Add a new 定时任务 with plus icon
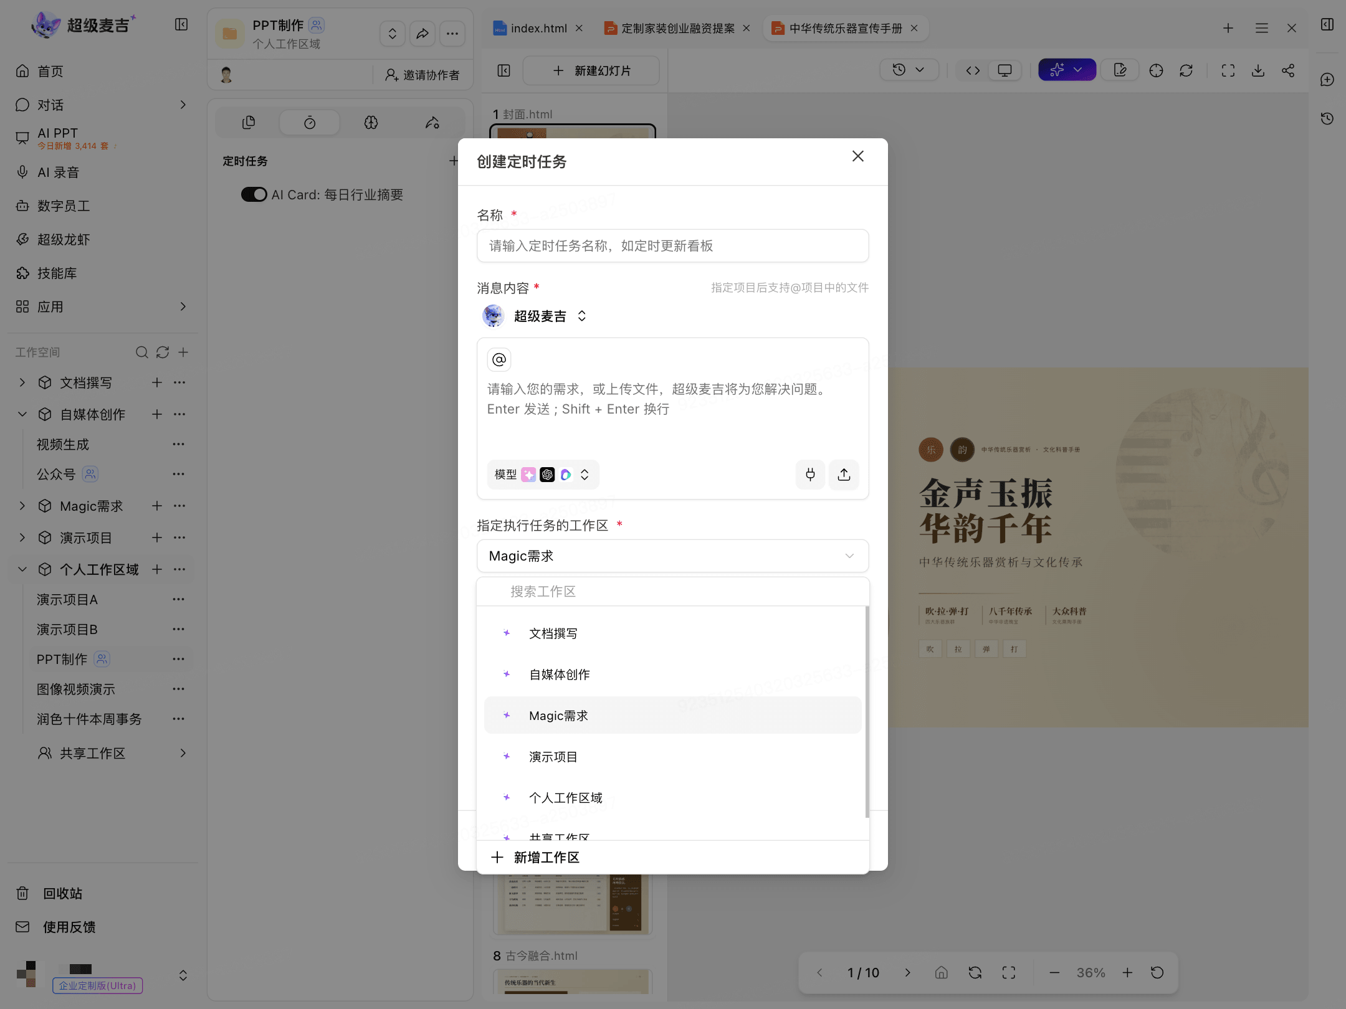1346x1009 pixels. click(x=454, y=161)
